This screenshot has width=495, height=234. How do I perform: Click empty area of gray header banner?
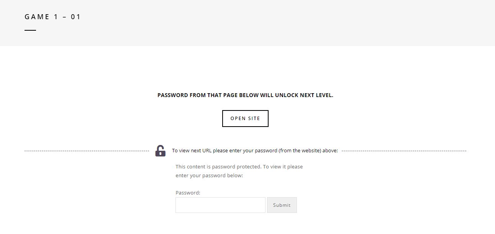pyautogui.click(x=268, y=23)
